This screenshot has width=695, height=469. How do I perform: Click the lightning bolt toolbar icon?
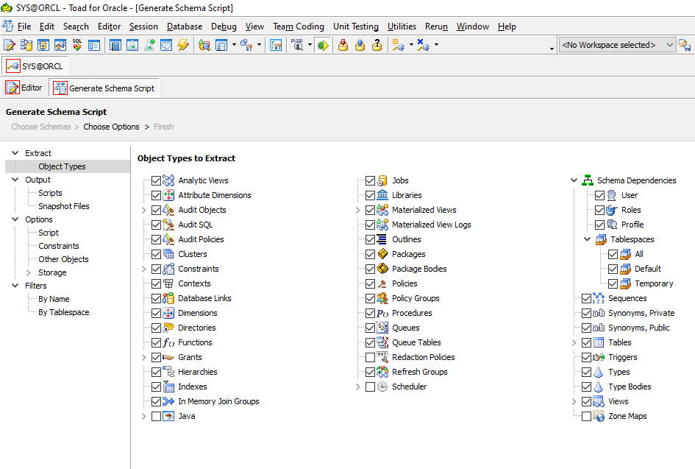183,45
